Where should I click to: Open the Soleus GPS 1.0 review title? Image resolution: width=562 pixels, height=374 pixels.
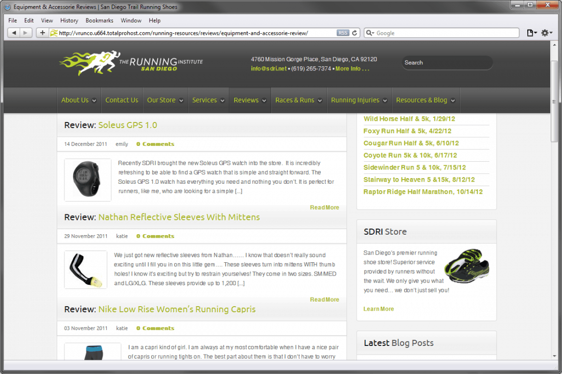pos(128,125)
